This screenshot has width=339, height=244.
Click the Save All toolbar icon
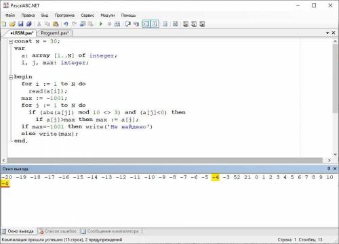click(x=29, y=24)
